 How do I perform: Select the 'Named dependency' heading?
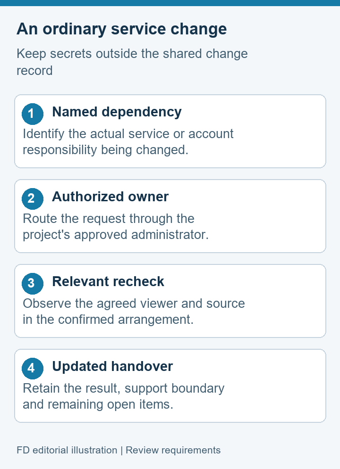pos(117,113)
